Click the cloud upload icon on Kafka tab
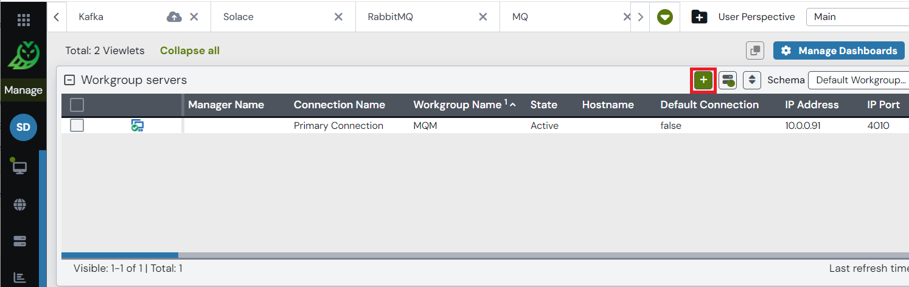Image resolution: width=909 pixels, height=287 pixels. [174, 17]
